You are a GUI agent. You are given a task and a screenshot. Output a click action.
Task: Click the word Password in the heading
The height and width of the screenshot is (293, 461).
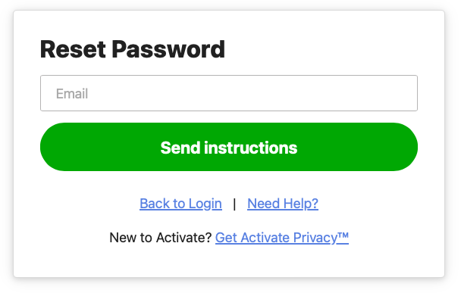tap(168, 49)
